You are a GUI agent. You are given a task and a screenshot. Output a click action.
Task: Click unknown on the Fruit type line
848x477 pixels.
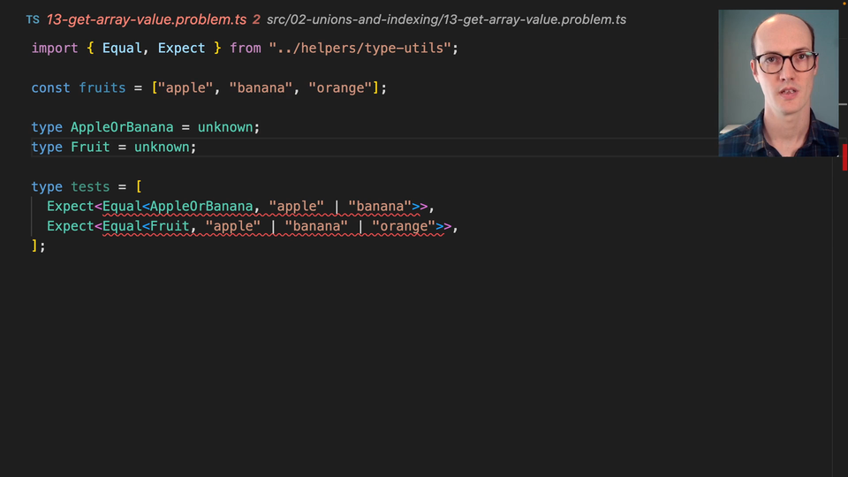click(x=162, y=147)
